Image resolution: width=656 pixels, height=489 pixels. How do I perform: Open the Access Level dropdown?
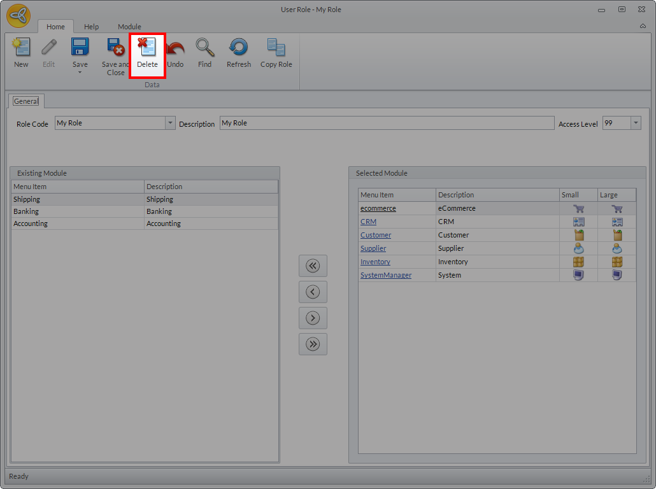click(636, 123)
